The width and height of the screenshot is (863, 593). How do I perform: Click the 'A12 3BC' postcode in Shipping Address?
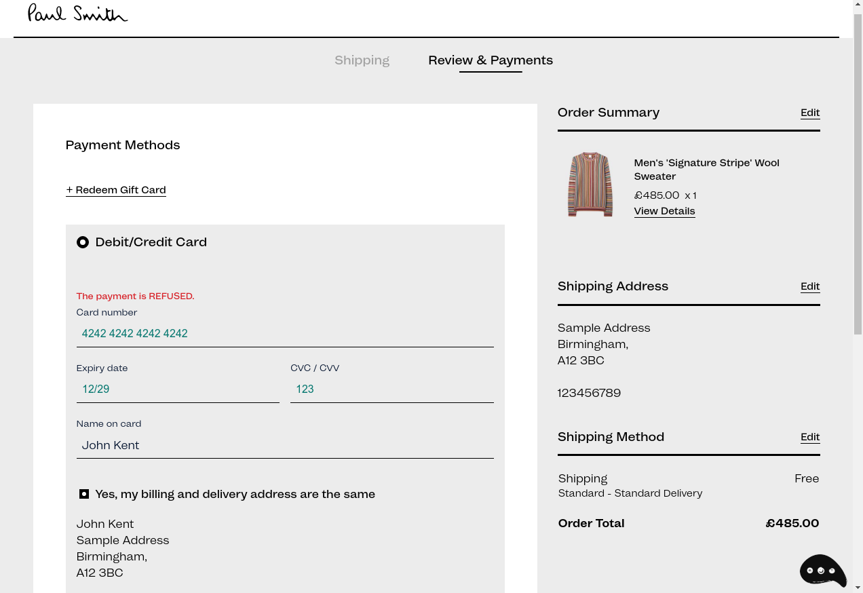[x=581, y=360]
